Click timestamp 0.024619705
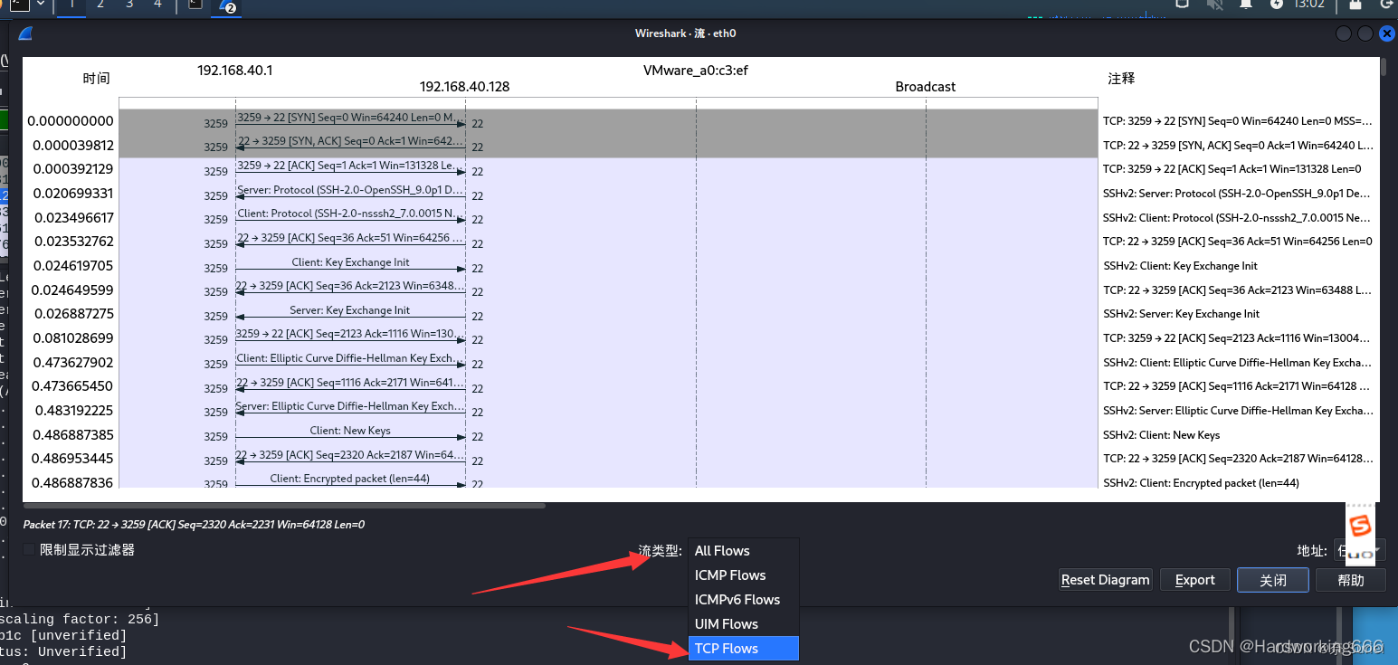The width and height of the screenshot is (1398, 665). [73, 266]
